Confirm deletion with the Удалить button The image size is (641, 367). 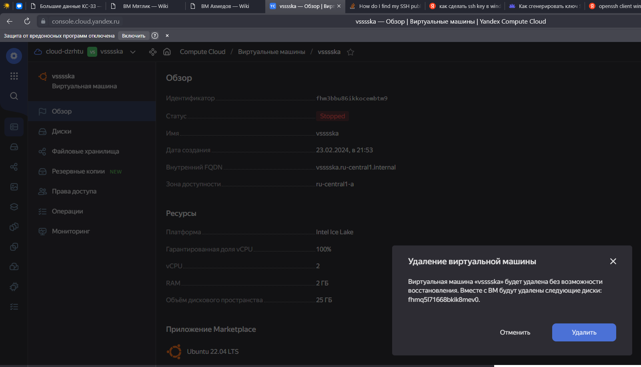(584, 332)
